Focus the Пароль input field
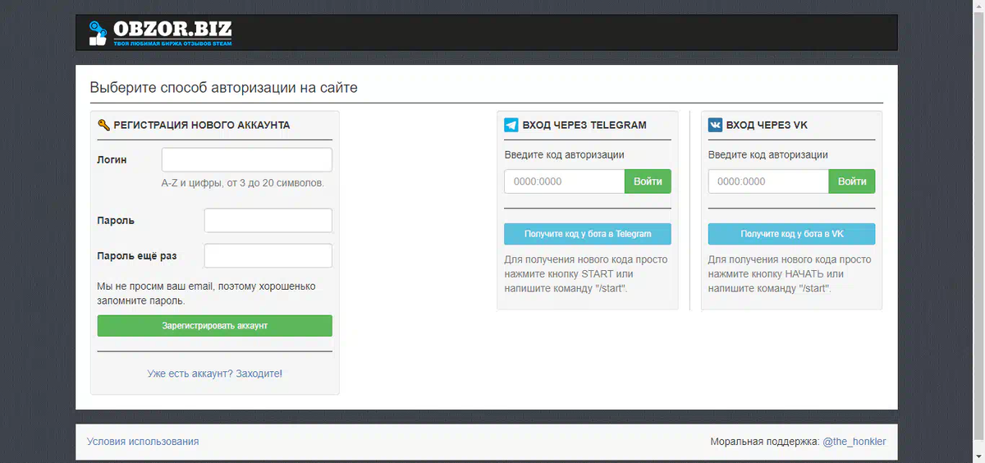The image size is (985, 463). point(268,221)
